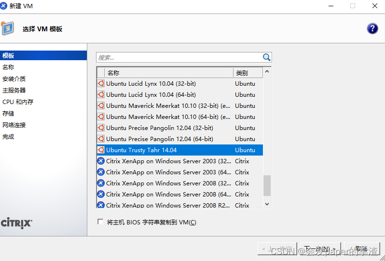The width and height of the screenshot is (385, 261).
Task: Select Citrix XenApp on Windows Server 2008 (32 template
Action: pos(169,183)
